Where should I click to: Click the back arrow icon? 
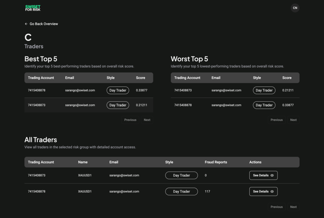[x=26, y=24]
